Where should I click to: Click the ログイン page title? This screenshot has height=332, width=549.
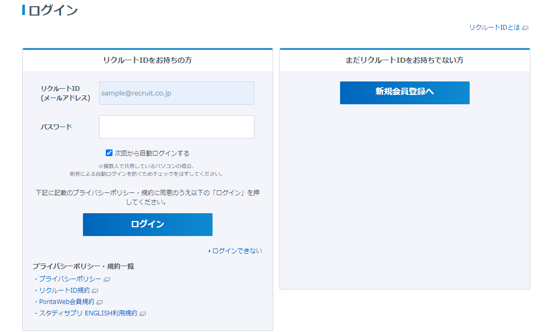click(53, 10)
